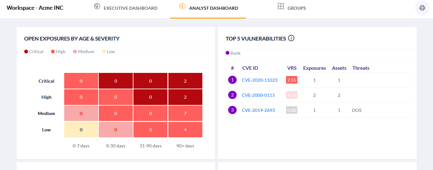433x170 pixels.
Task: Select the rank 1 purple badge
Action: [x=232, y=80]
